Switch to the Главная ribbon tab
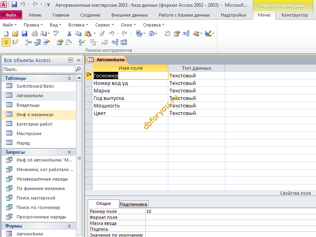Image resolution: width=316 pixels, height=237 pixels. coord(61,15)
